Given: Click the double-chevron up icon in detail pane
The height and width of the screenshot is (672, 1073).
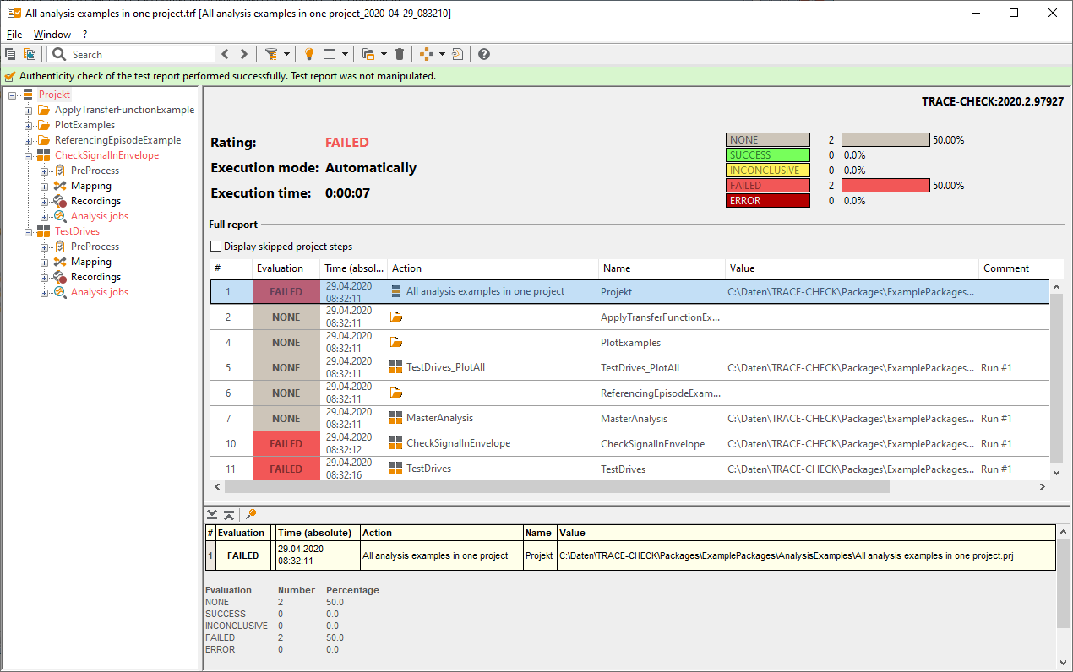Looking at the screenshot, I should pyautogui.click(x=229, y=514).
